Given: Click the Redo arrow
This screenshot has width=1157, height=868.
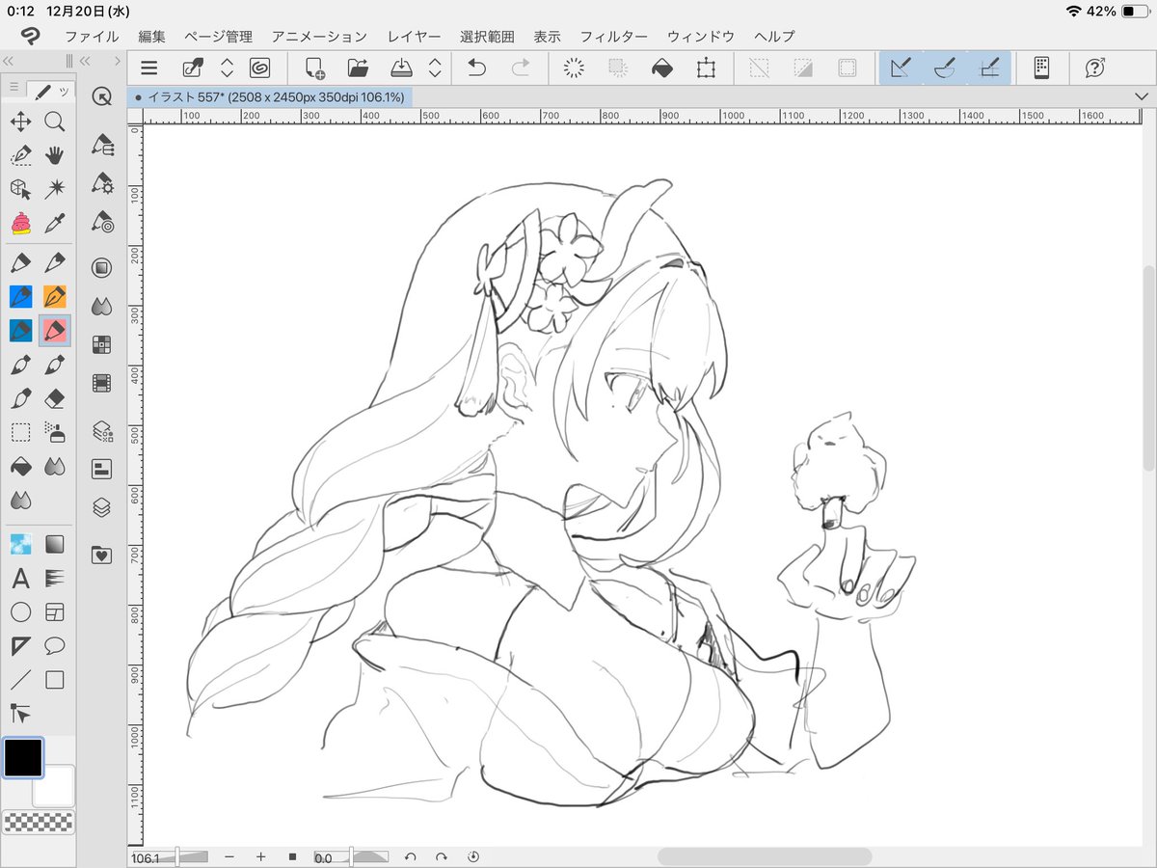Looking at the screenshot, I should coord(521,68).
